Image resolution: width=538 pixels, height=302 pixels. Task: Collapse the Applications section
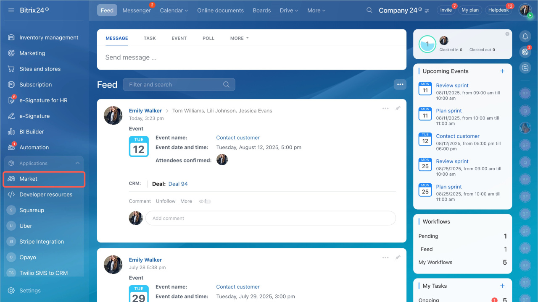[77, 163]
